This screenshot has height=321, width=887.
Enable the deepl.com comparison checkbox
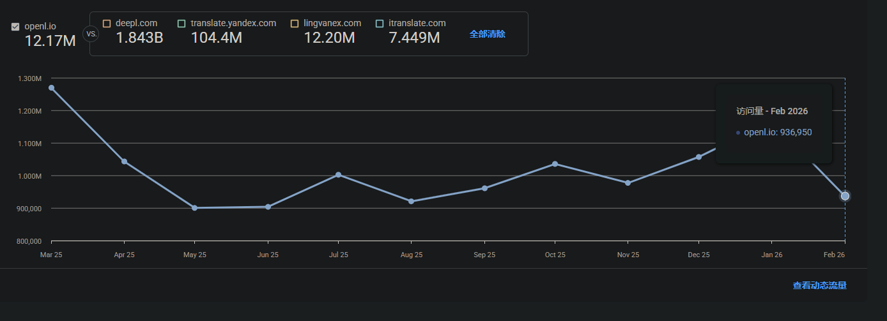(107, 24)
